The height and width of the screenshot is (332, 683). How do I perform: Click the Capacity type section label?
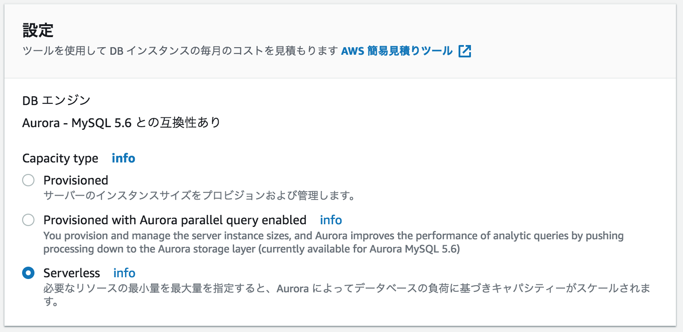pyautogui.click(x=60, y=158)
